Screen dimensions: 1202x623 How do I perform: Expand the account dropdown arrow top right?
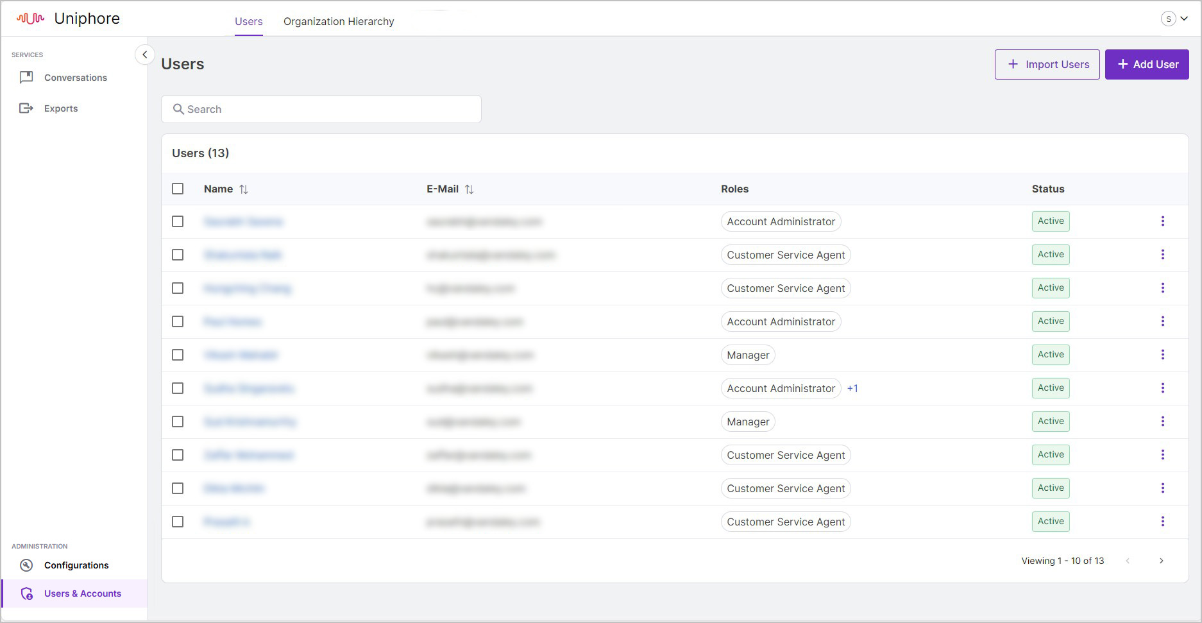click(1184, 19)
